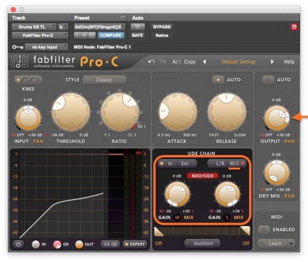Click the OUT meter knob icon
This screenshot has width=308, height=262.
pyautogui.click(x=79, y=244)
